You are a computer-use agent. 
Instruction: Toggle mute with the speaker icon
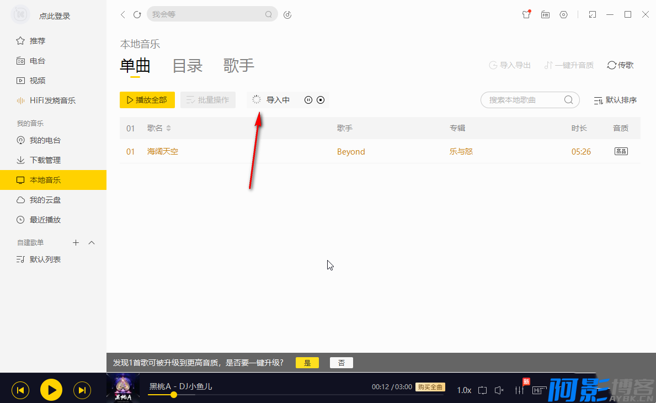coord(499,390)
